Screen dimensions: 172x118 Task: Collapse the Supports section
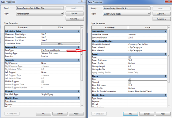point(79,60)
